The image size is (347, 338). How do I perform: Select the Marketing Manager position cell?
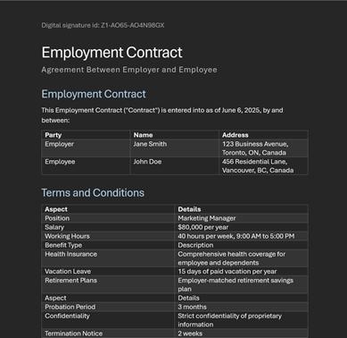click(241, 218)
